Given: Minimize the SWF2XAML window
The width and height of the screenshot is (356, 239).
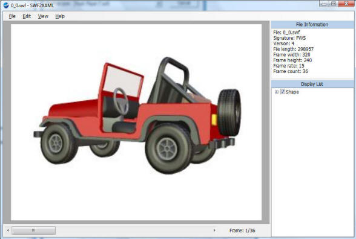Looking at the screenshot, I should [x=324, y=4].
